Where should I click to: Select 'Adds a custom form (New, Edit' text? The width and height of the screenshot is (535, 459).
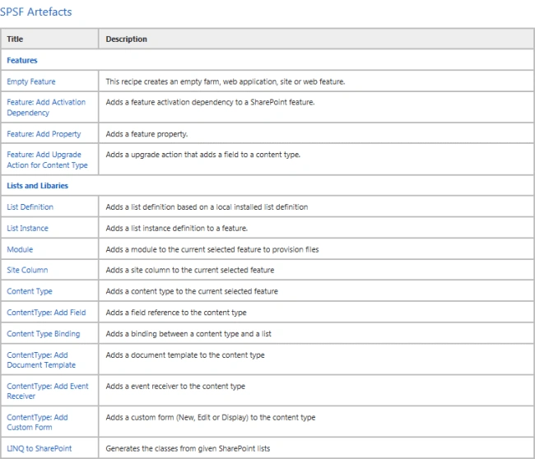pos(211,417)
